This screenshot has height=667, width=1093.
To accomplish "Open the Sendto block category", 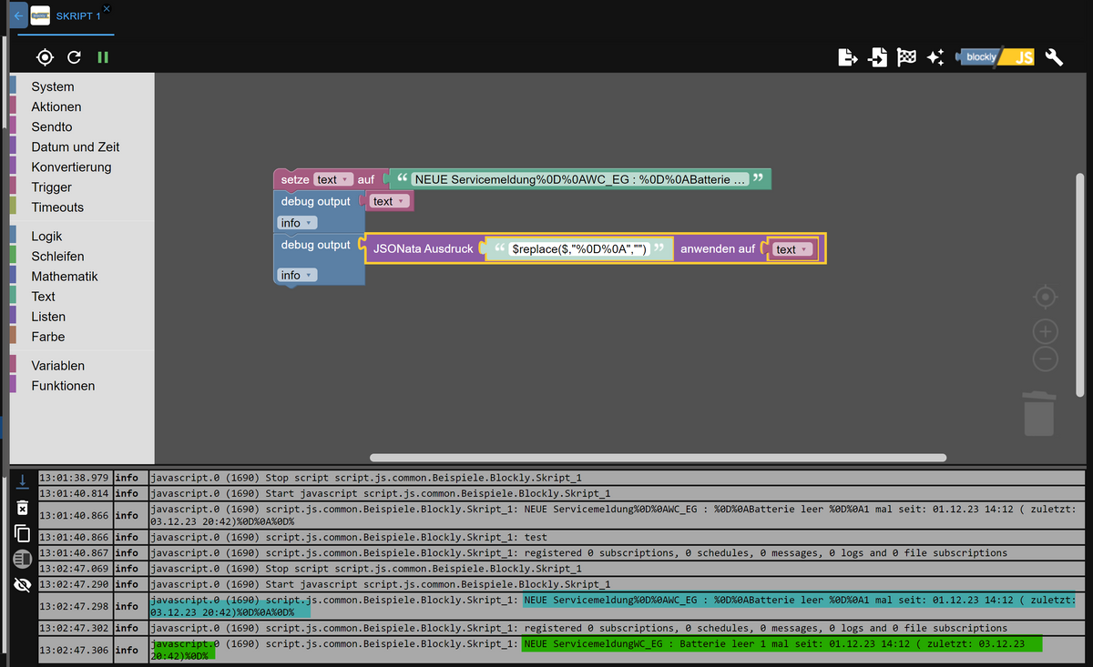I will [52, 126].
